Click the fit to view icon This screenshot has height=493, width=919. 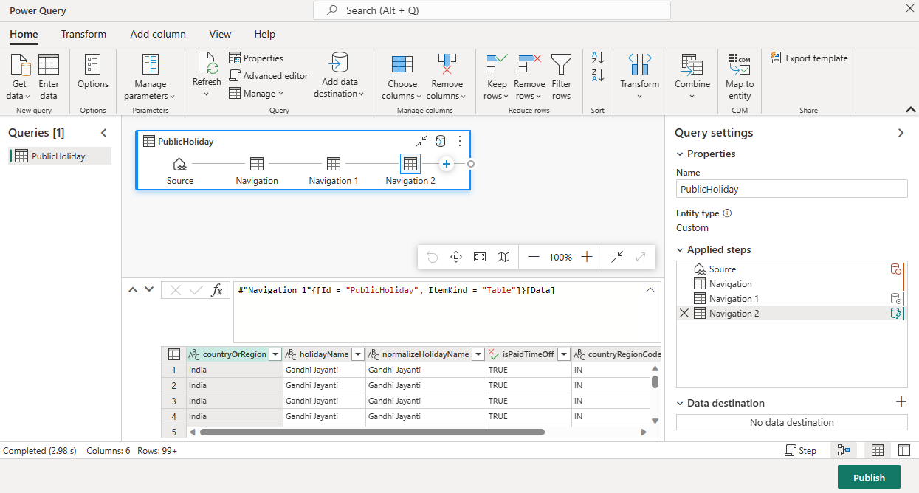point(480,257)
